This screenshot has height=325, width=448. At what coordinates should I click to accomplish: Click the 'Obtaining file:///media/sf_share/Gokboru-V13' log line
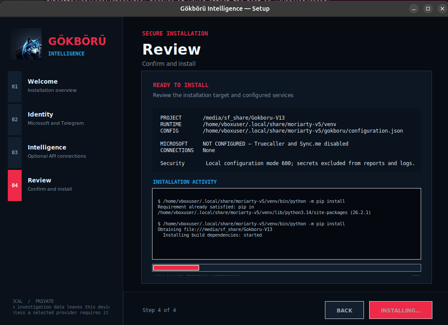(215, 229)
